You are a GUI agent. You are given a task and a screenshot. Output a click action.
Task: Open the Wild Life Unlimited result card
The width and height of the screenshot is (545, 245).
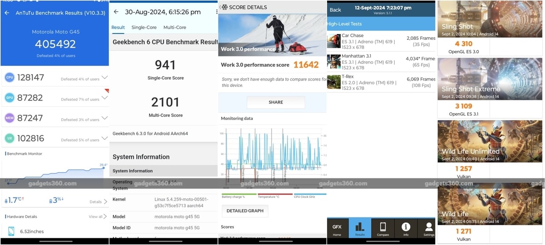click(490, 149)
